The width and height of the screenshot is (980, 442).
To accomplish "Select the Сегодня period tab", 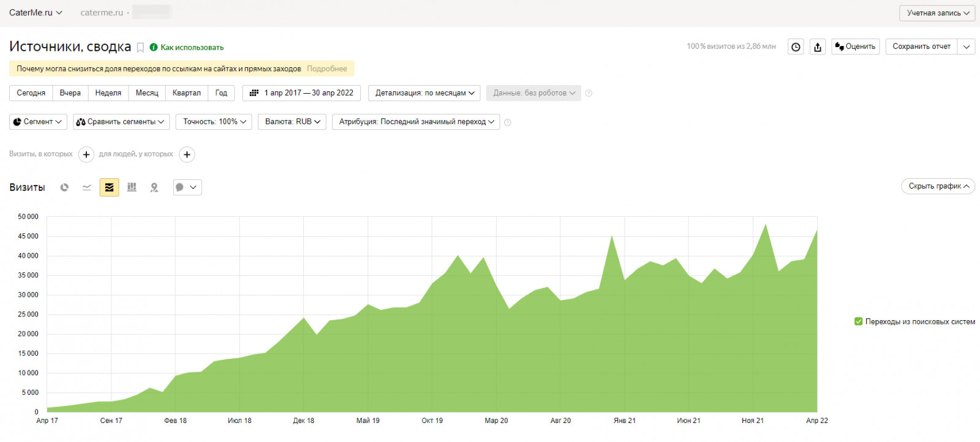I will pyautogui.click(x=31, y=93).
